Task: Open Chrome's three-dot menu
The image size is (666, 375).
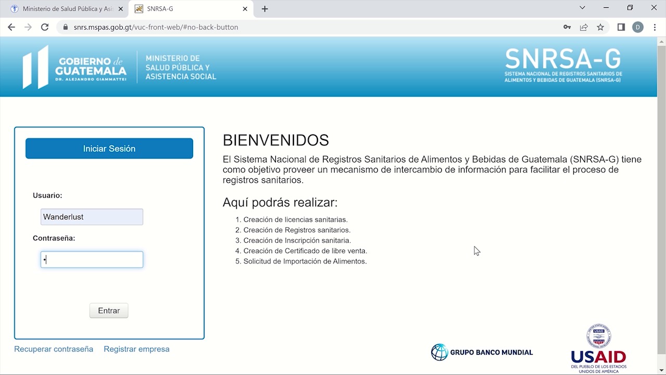Action: 655,27
